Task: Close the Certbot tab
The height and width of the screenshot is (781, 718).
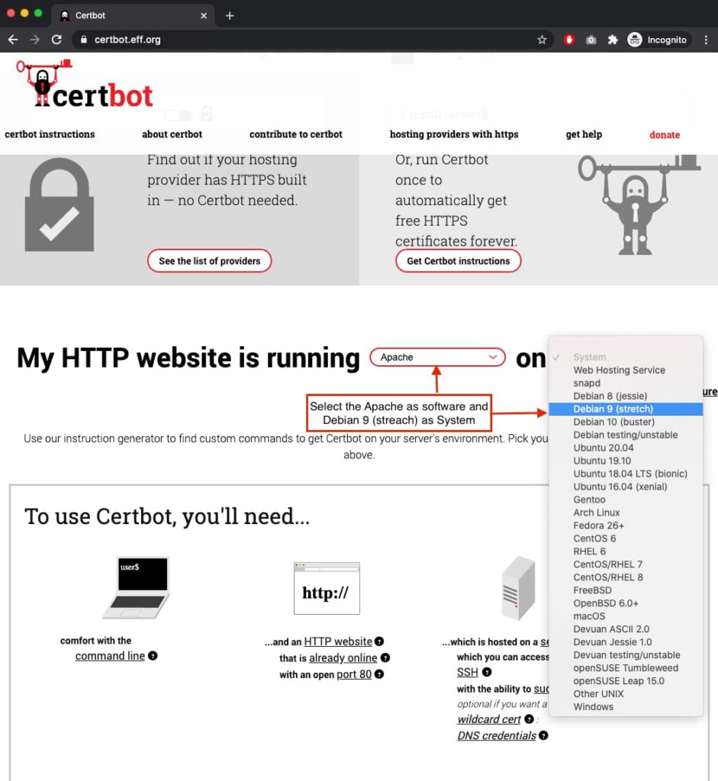Action: (204, 15)
